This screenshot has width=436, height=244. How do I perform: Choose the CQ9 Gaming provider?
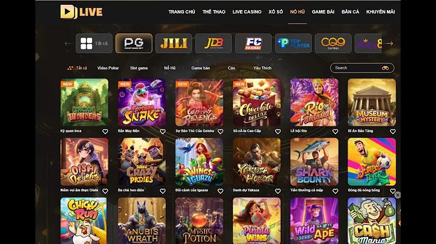click(x=333, y=43)
